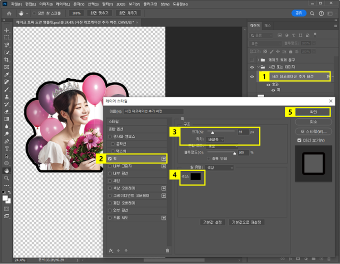The height and width of the screenshot is (264, 340).
Task: Delete effect with trash icon in dialog
Action: pyautogui.click(x=167, y=250)
